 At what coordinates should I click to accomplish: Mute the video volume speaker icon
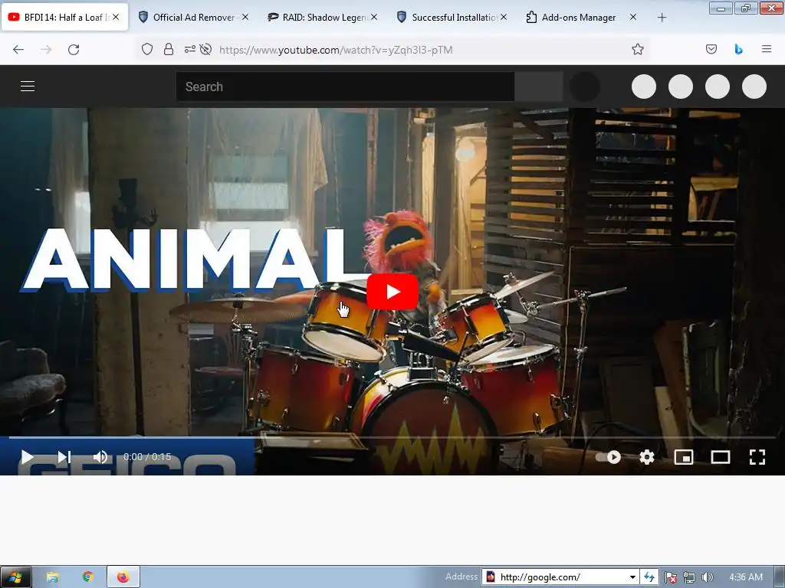pos(100,457)
